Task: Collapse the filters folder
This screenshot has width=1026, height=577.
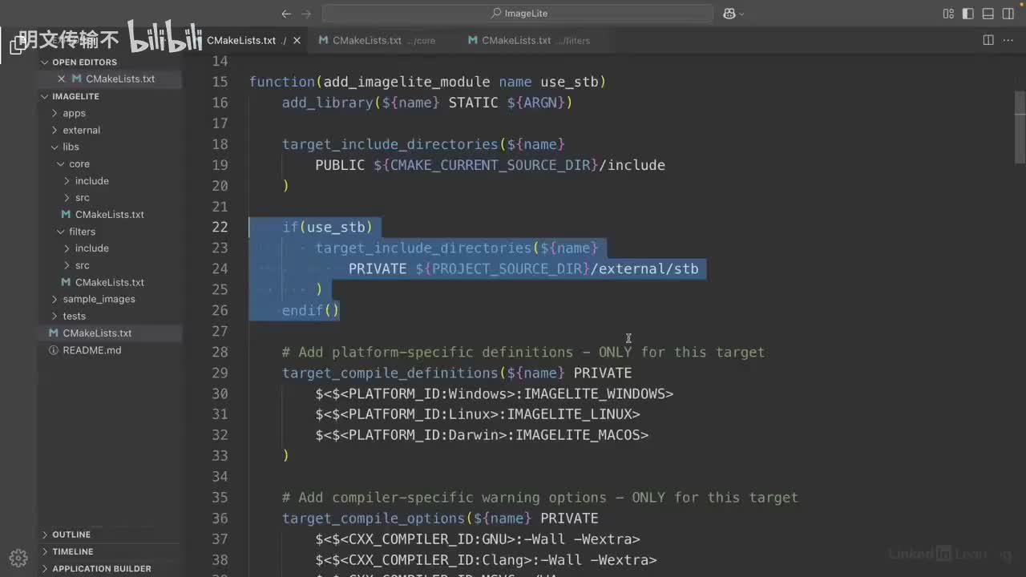Action: pos(82,231)
